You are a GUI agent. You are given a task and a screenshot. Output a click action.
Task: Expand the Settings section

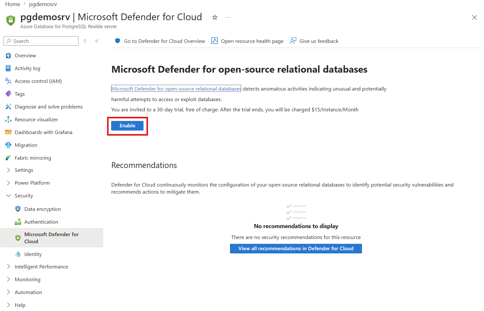[x=8, y=170]
